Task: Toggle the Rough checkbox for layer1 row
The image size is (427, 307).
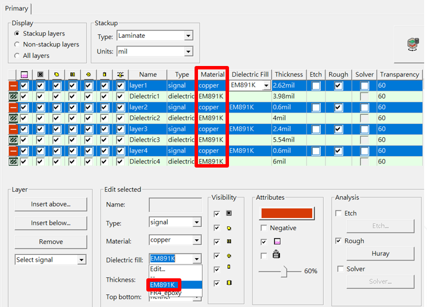Action: 338,86
